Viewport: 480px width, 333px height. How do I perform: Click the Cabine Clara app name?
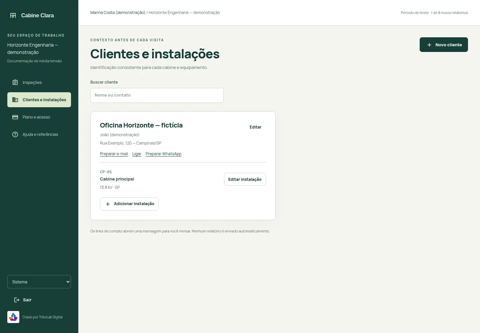pyautogui.click(x=37, y=15)
